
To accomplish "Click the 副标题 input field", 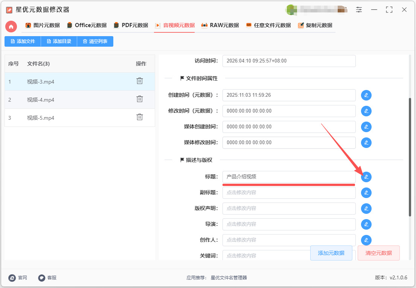I will (289, 192).
